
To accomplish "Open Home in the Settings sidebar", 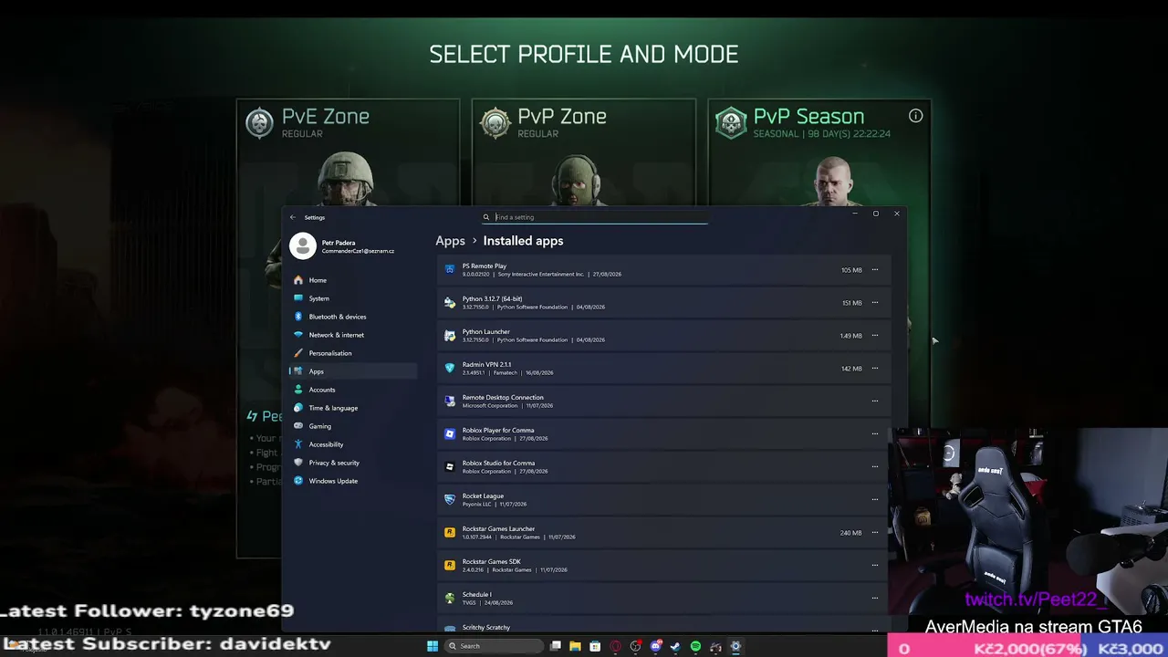I will point(353,280).
